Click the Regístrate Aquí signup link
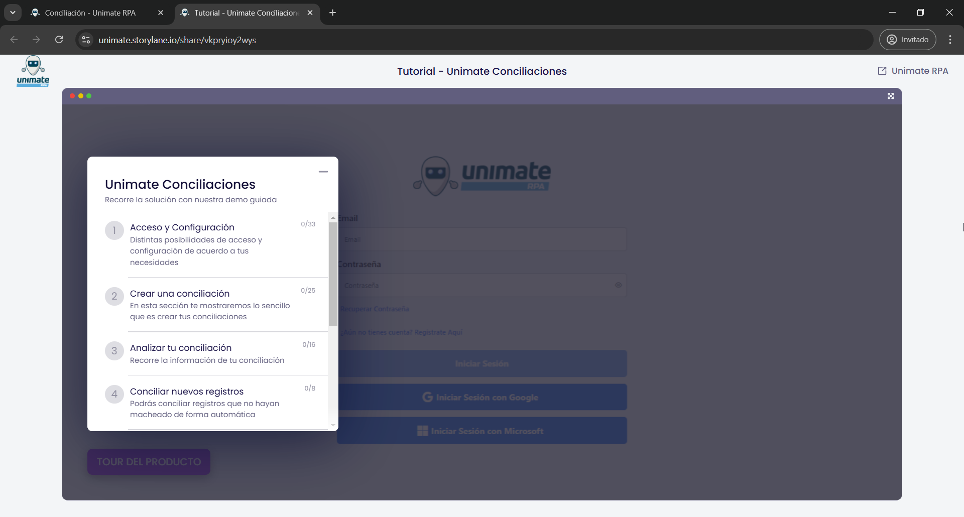Image resolution: width=964 pixels, height=517 pixels. [x=438, y=332]
